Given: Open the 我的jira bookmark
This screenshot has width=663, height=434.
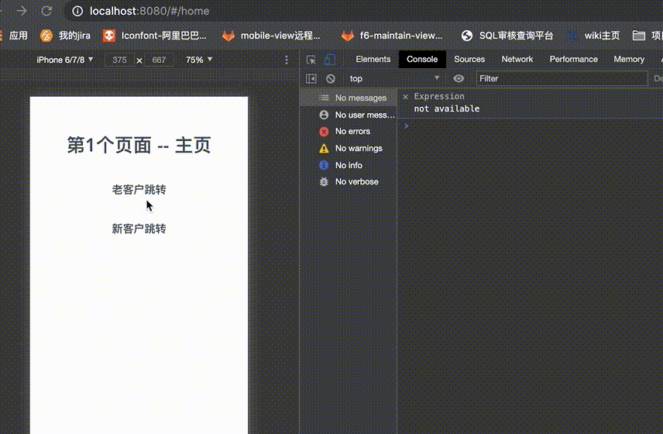Looking at the screenshot, I should (x=65, y=36).
